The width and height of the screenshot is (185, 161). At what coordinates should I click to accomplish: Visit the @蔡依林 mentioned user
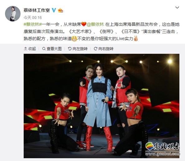click(95, 24)
